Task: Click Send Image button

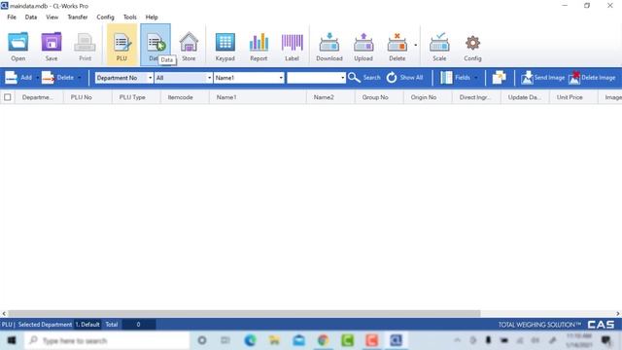Action: [542, 78]
